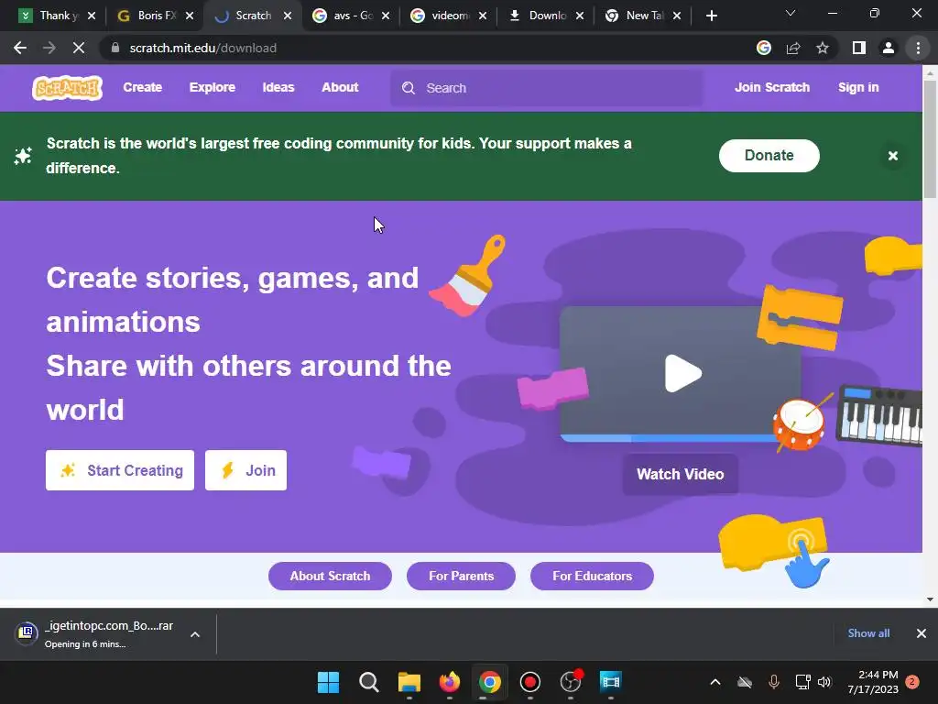
Task: Click the About Scratch button
Action: pyautogui.click(x=330, y=576)
